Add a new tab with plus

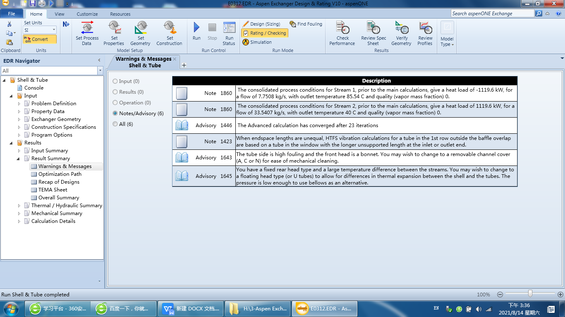(184, 65)
